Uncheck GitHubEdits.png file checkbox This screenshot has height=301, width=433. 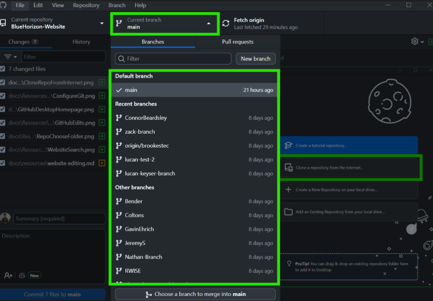click(x=3, y=123)
